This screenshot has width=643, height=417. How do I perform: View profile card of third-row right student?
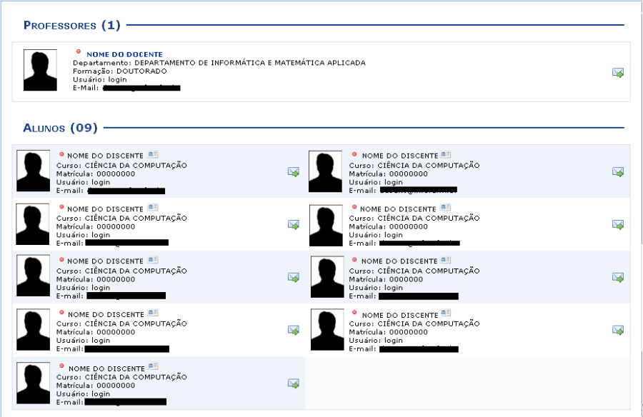[446, 260]
